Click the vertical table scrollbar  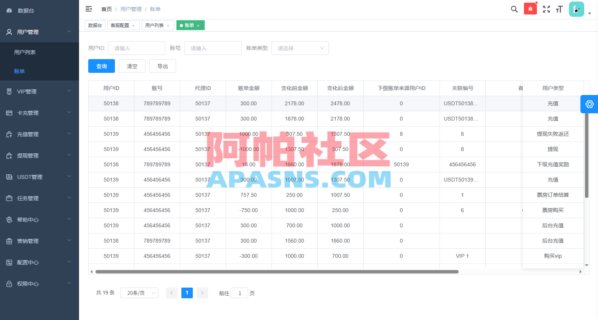coord(587,153)
